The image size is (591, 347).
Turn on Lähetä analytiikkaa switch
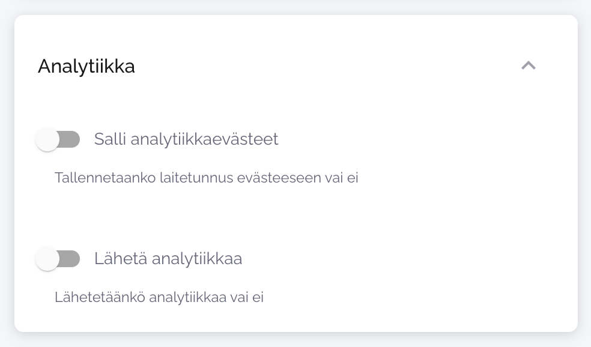click(x=58, y=259)
